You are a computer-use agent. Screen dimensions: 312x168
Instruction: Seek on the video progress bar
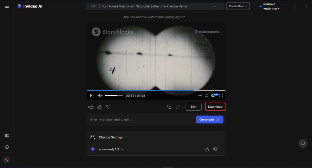(x=156, y=90)
